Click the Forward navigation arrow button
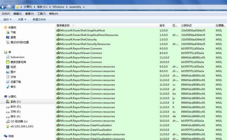227x140 pixels. click(9, 7)
